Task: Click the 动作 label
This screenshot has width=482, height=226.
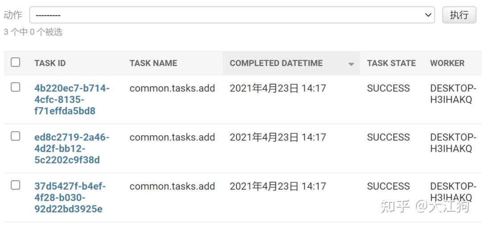Action: pos(12,15)
